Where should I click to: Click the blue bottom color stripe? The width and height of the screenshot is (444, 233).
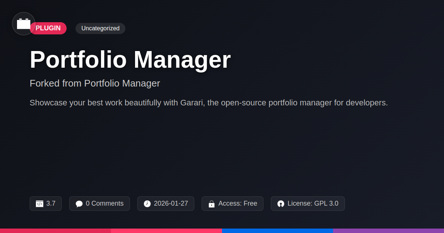(x=277, y=231)
